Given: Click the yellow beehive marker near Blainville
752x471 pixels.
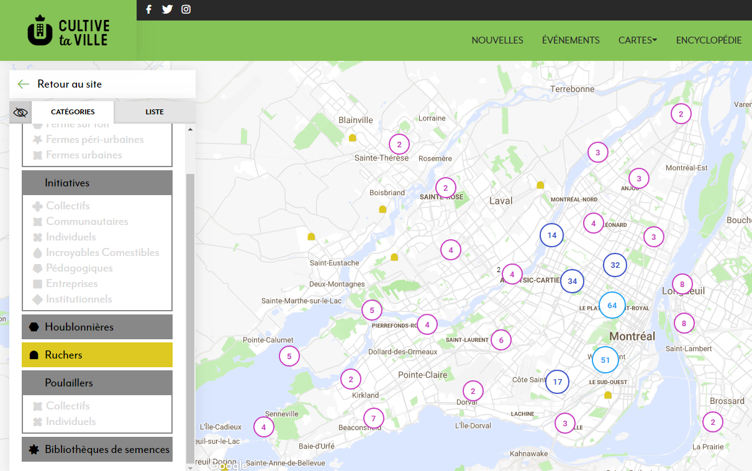Looking at the screenshot, I should [x=353, y=138].
